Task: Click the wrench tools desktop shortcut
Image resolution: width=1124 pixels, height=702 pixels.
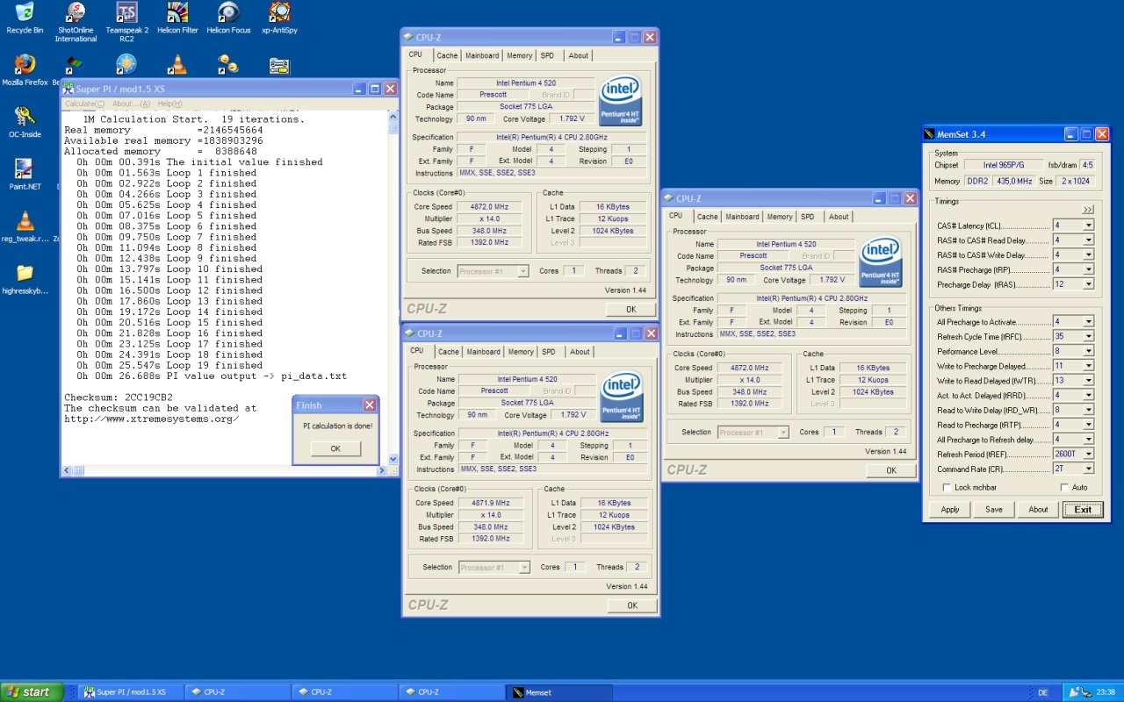Action: pyautogui.click(x=279, y=65)
